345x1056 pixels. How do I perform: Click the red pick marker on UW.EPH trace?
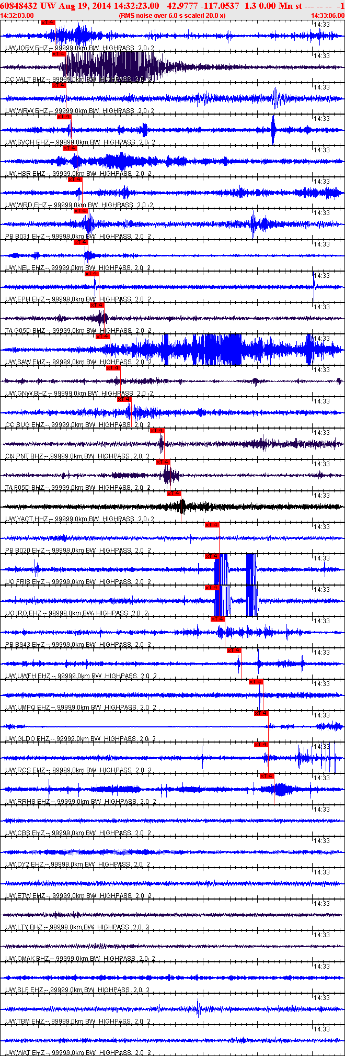pos(91,274)
